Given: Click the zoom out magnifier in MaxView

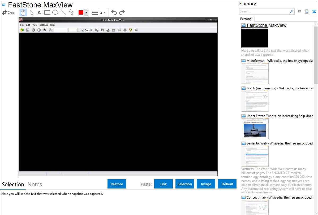Looking at the screenshot, I should (x=50, y=30).
